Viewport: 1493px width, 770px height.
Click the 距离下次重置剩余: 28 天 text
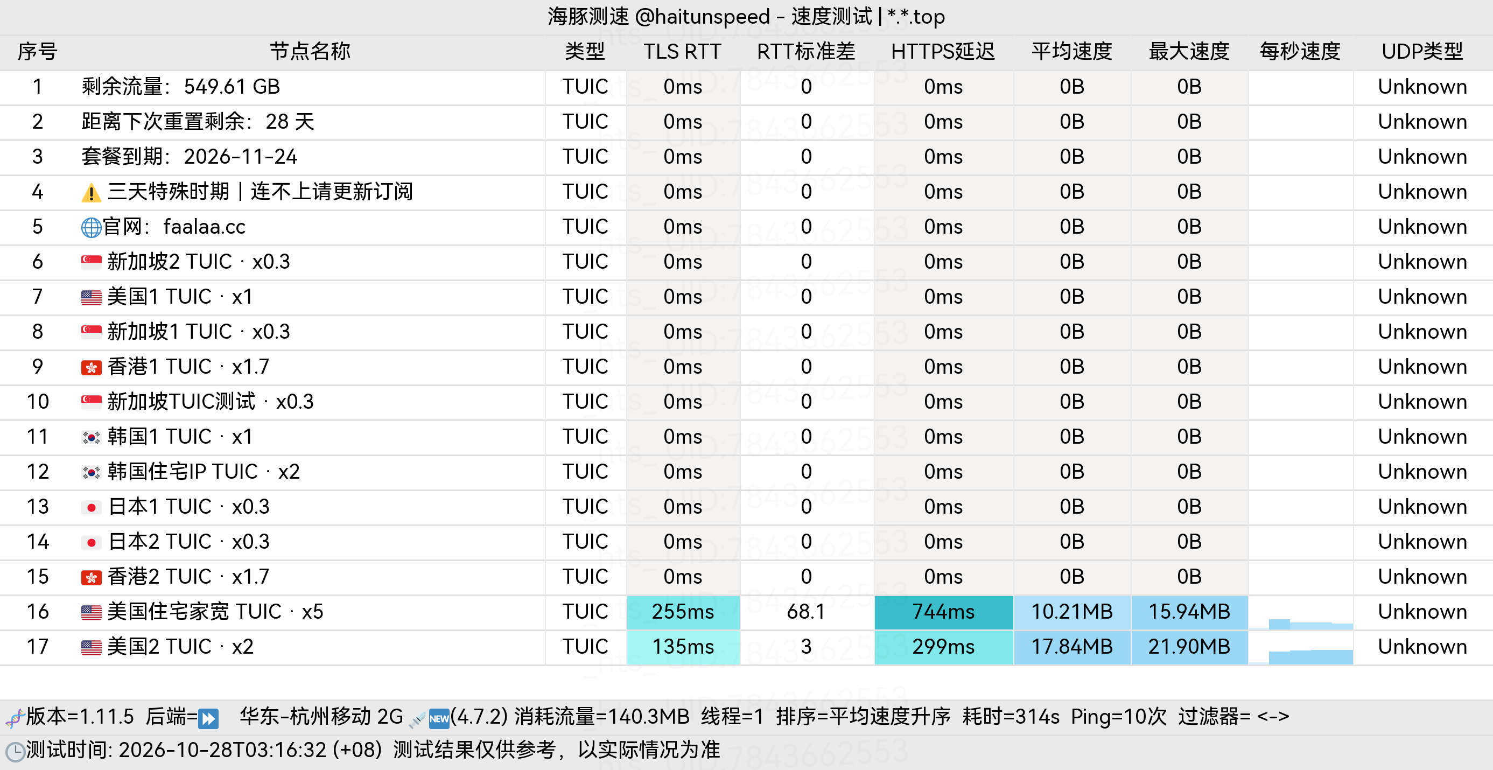coord(198,122)
